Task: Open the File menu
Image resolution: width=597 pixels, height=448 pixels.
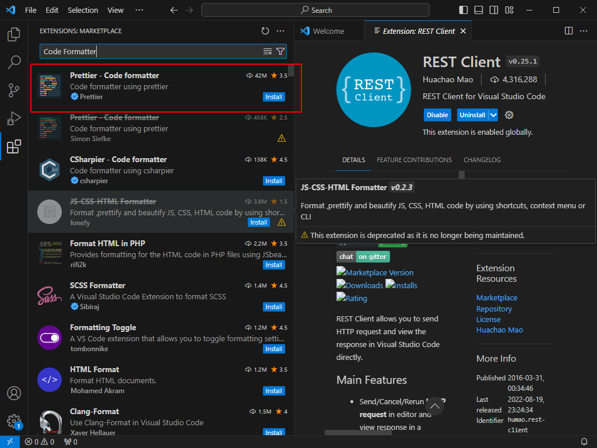Action: click(31, 10)
